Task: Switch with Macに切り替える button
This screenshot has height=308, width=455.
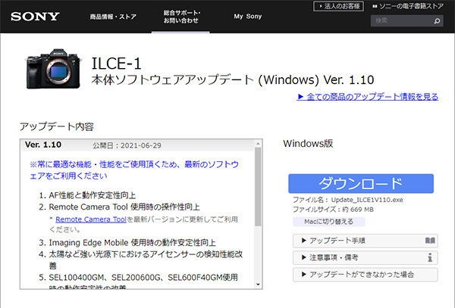Action: pyautogui.click(x=329, y=222)
